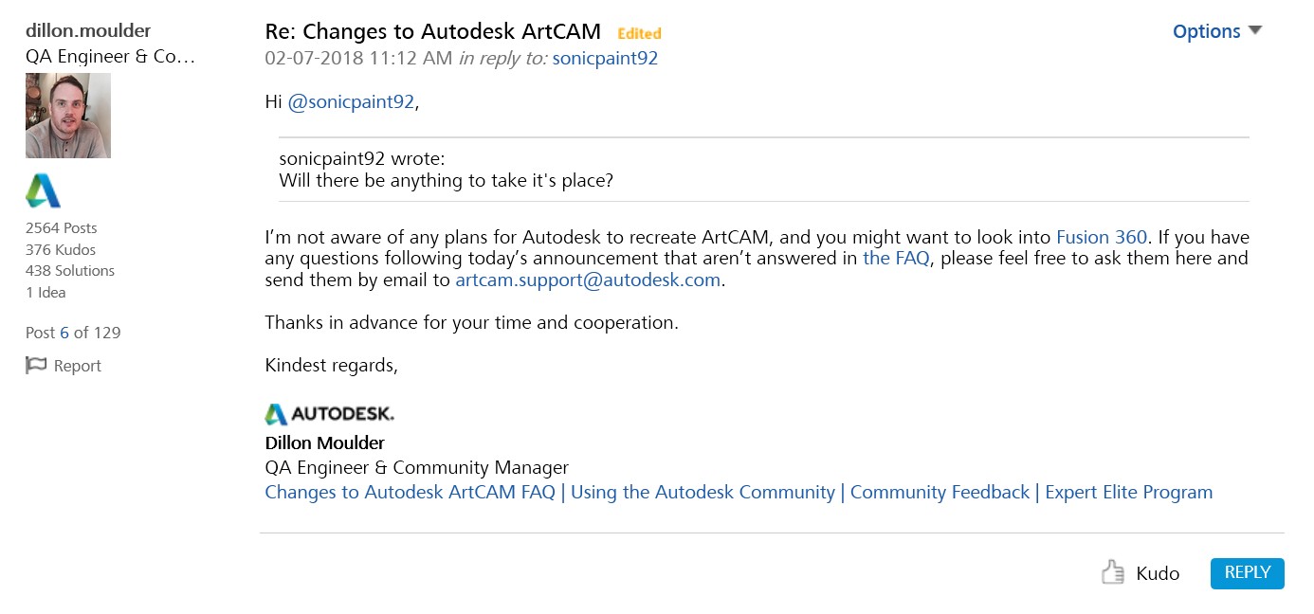Screen dimensions: 1314x614
Task: Click post number 6 link
Action: click(x=64, y=333)
